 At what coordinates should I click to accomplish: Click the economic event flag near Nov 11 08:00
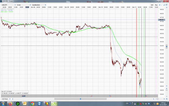pyautogui.click(x=146, y=96)
